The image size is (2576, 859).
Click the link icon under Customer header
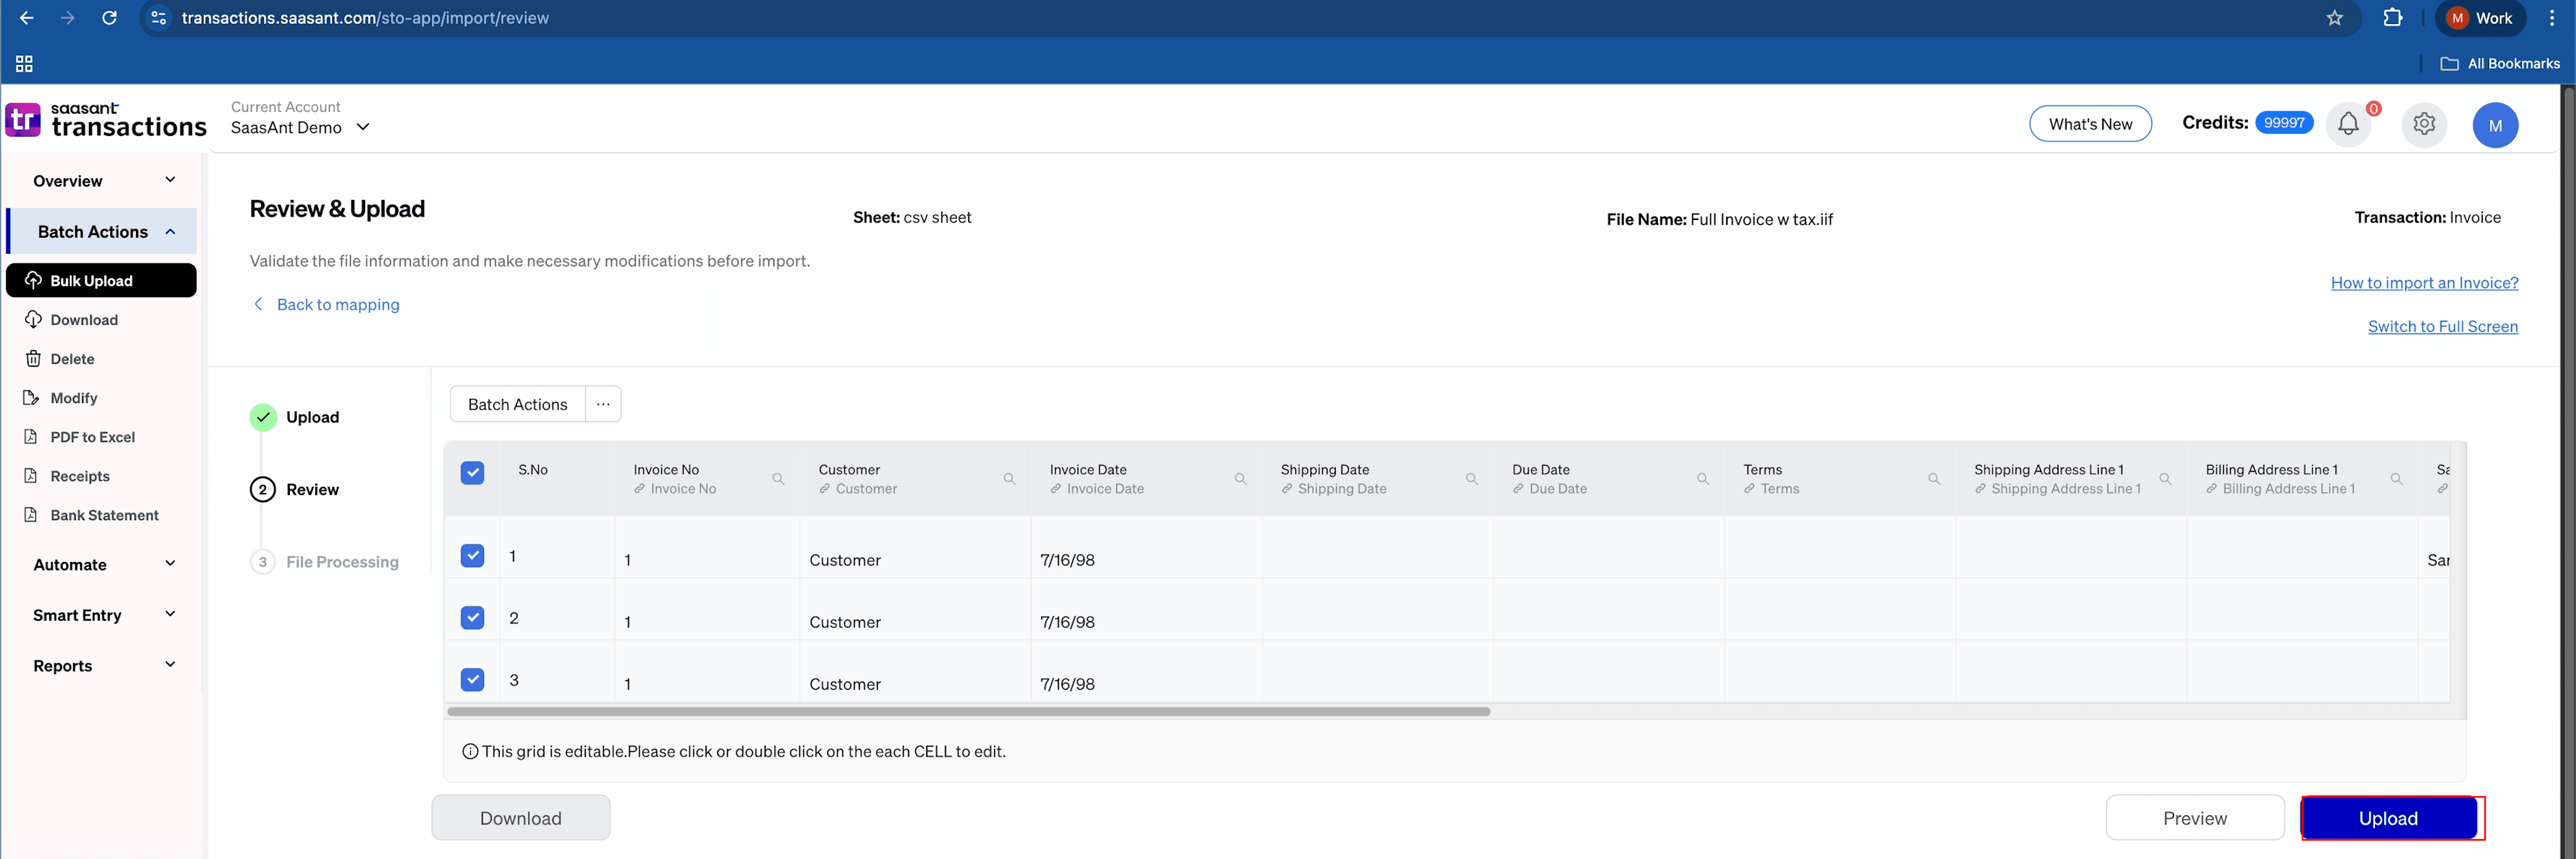[824, 490]
